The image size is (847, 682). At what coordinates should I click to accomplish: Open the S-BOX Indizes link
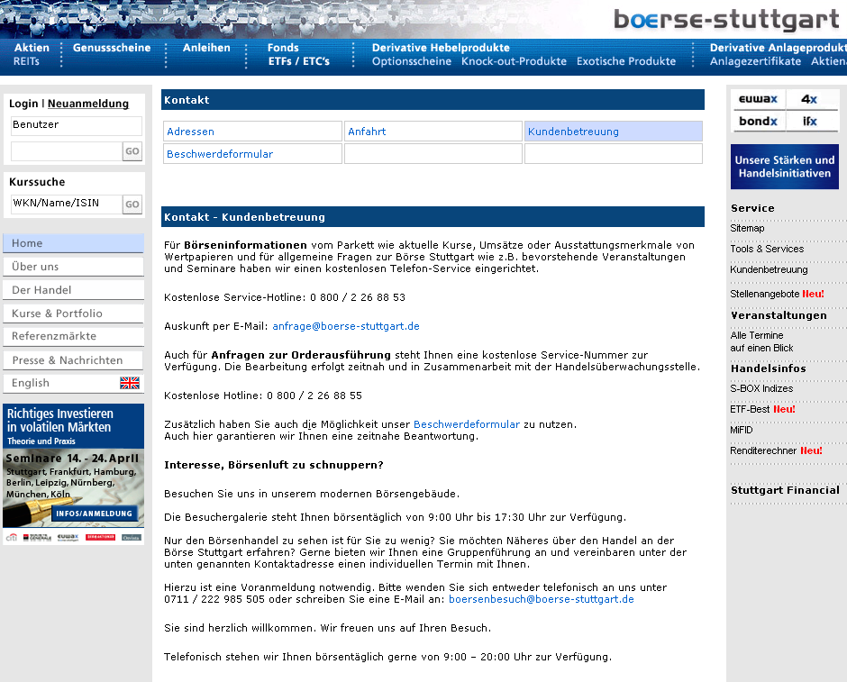(761, 388)
